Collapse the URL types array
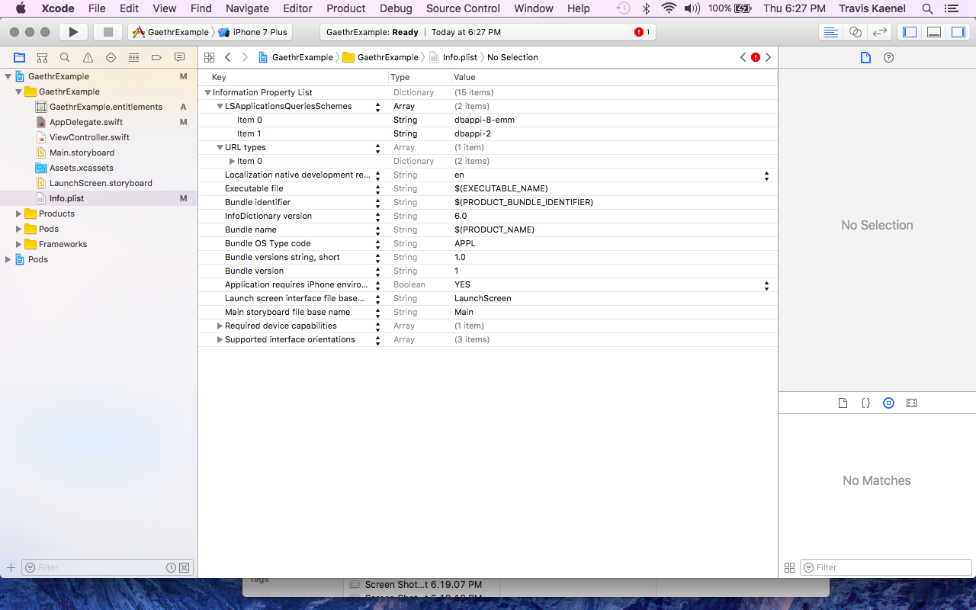 point(220,147)
